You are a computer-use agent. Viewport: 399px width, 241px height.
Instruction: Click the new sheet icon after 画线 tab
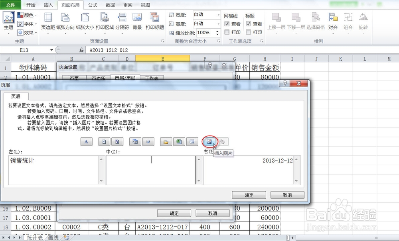click(67, 238)
